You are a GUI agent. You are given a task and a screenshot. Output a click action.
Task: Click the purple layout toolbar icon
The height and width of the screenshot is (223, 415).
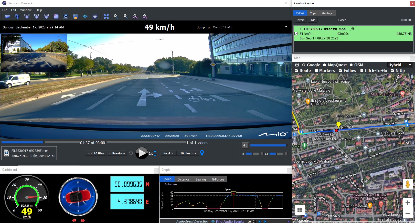click(x=56, y=16)
